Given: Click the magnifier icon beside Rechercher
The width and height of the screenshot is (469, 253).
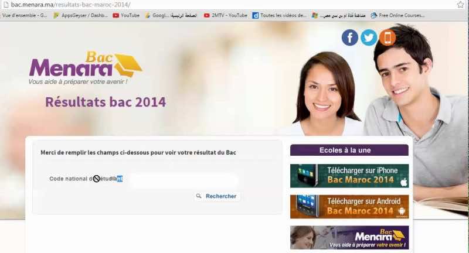Looking at the screenshot, I should click(x=199, y=196).
